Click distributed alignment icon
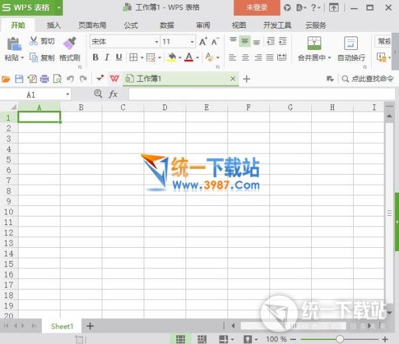 [x=282, y=58]
